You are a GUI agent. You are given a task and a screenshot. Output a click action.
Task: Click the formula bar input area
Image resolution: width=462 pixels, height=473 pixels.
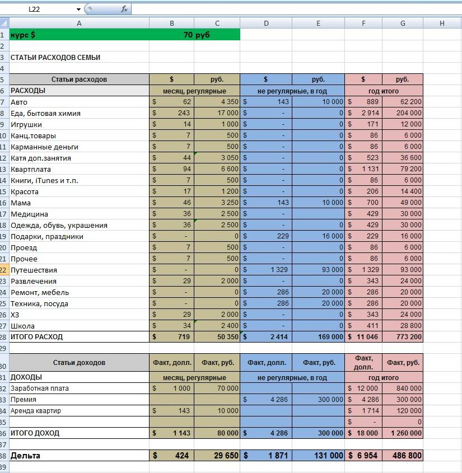coord(296,10)
